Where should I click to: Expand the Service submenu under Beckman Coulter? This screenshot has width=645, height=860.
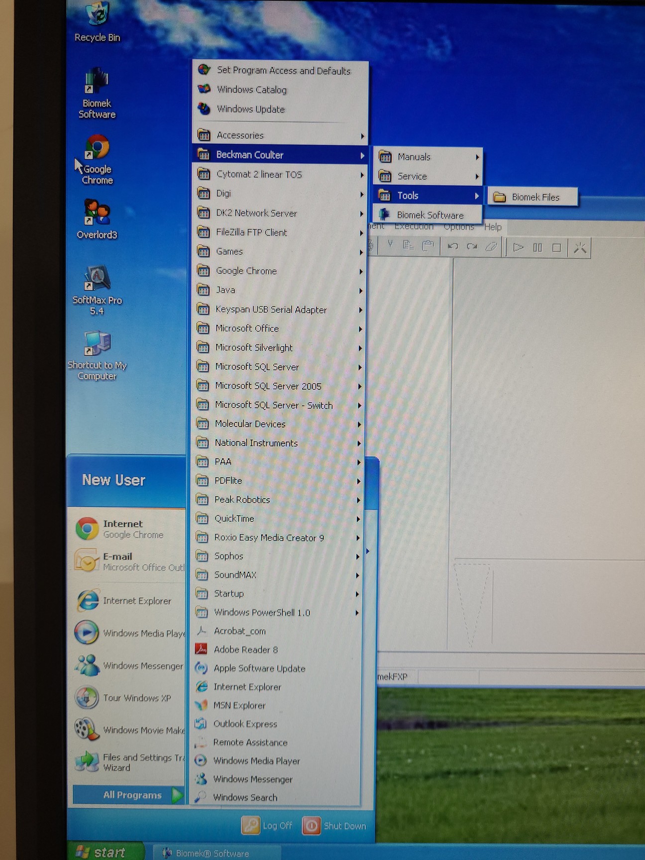tap(428, 177)
